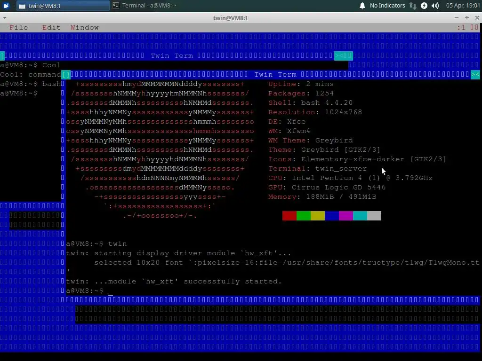Image resolution: width=482 pixels, height=361 pixels.
Task: Close the back Twin Term via its left-edge gadget
Action: [2, 56]
